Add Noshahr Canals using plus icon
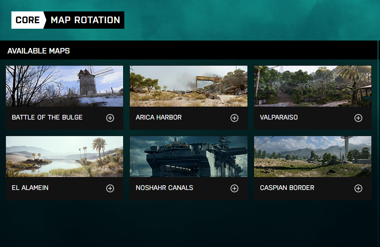Image resolution: width=380 pixels, height=247 pixels. pos(234,188)
